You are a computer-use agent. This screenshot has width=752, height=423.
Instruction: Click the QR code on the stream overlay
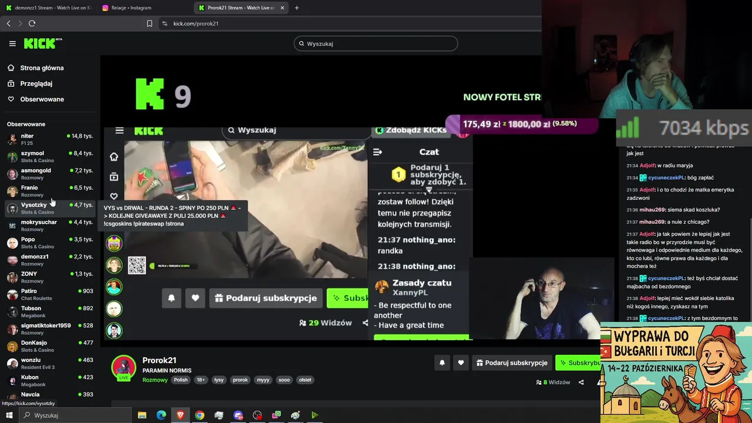pyautogui.click(x=137, y=266)
